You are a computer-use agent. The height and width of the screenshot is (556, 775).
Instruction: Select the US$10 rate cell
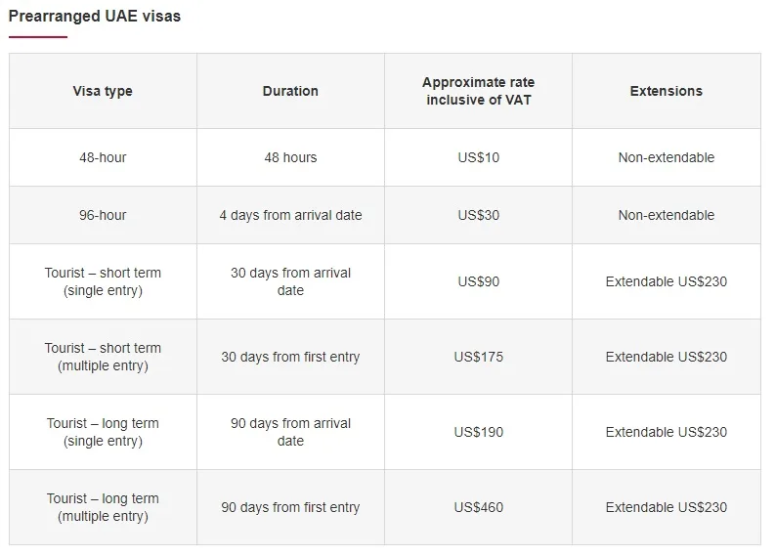[x=479, y=157]
